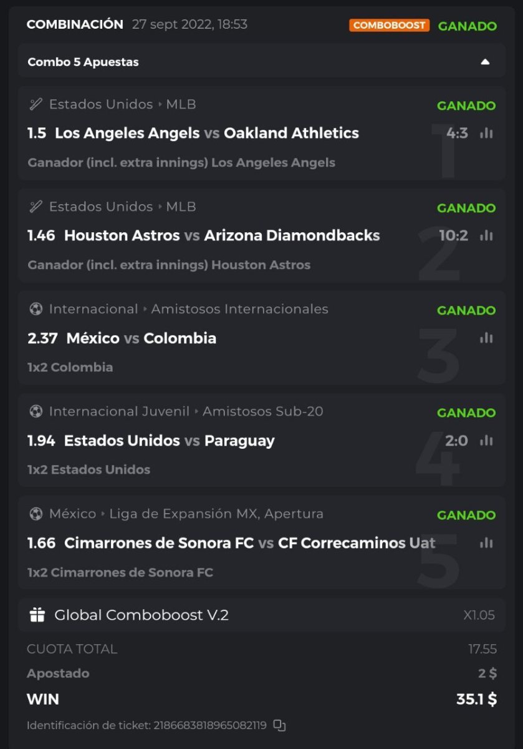Click the orange COMBOBOOST badge
The image size is (523, 749).
pos(389,26)
